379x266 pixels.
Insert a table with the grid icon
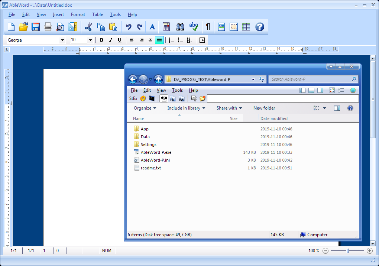coord(246,27)
